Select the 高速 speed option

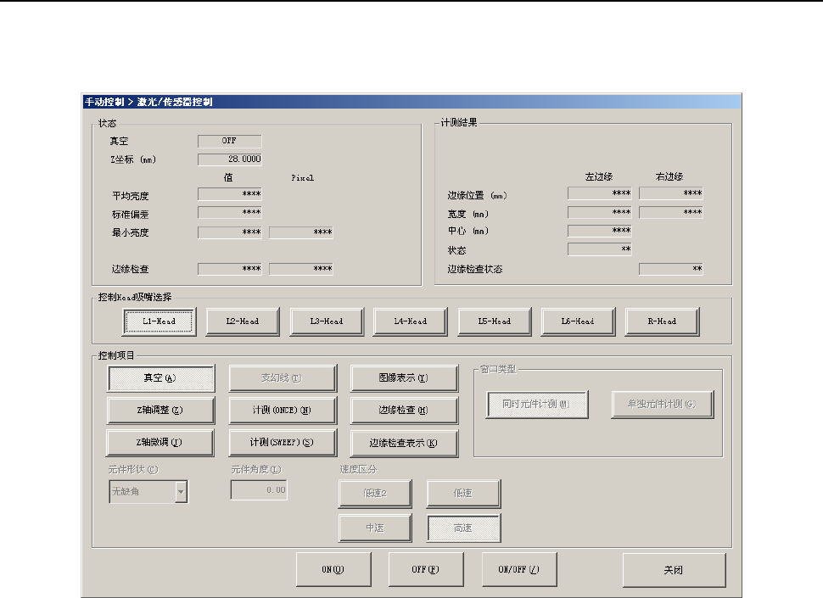[x=463, y=528]
